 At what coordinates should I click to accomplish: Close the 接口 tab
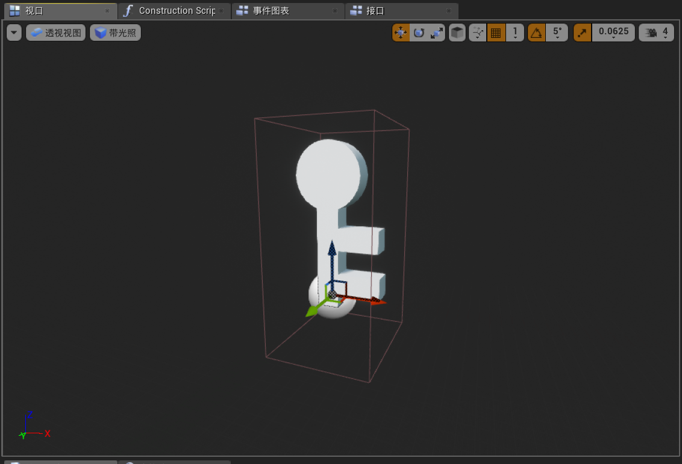click(x=449, y=11)
